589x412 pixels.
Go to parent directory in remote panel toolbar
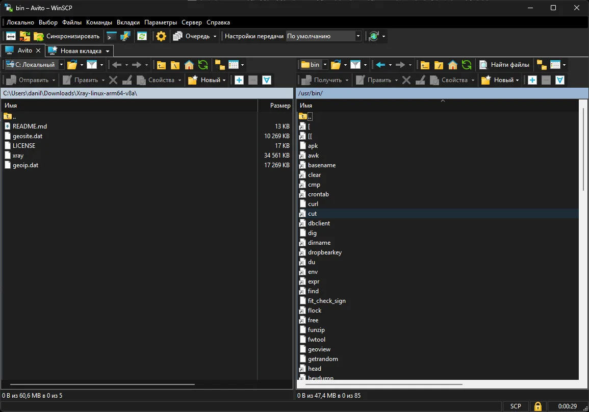coord(425,65)
